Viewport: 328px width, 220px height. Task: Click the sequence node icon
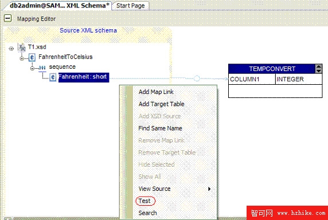coord(42,68)
